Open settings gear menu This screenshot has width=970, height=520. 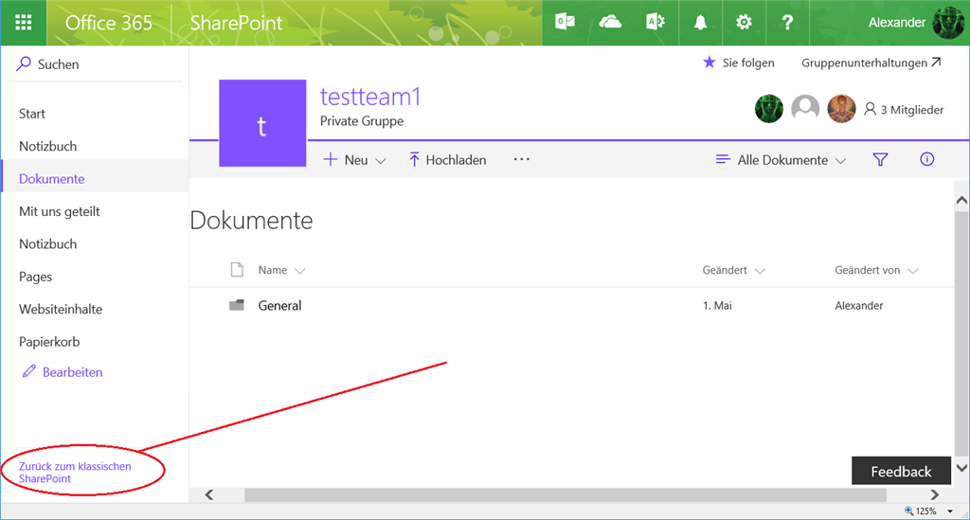[744, 23]
